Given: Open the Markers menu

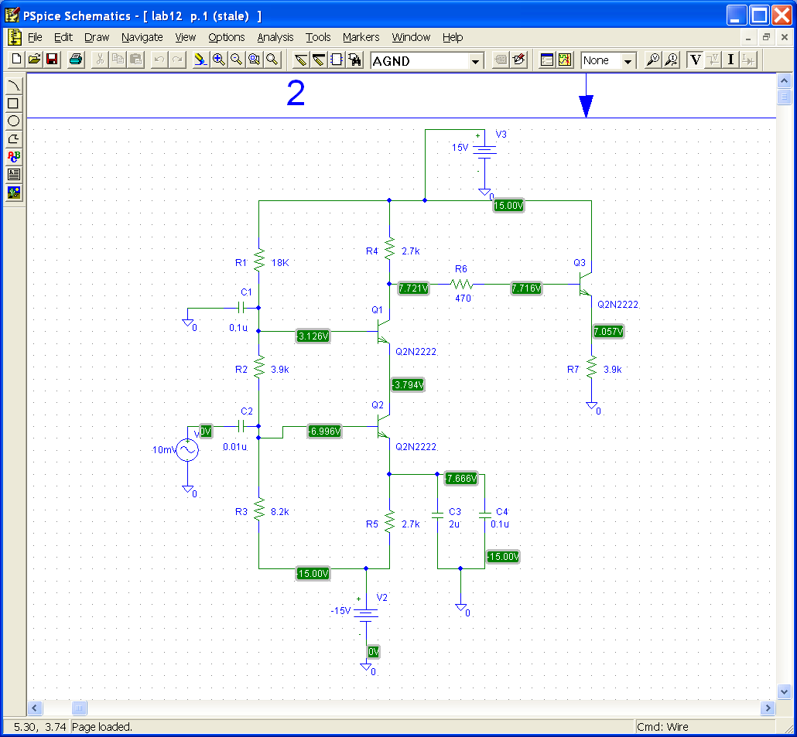Looking at the screenshot, I should [361, 37].
